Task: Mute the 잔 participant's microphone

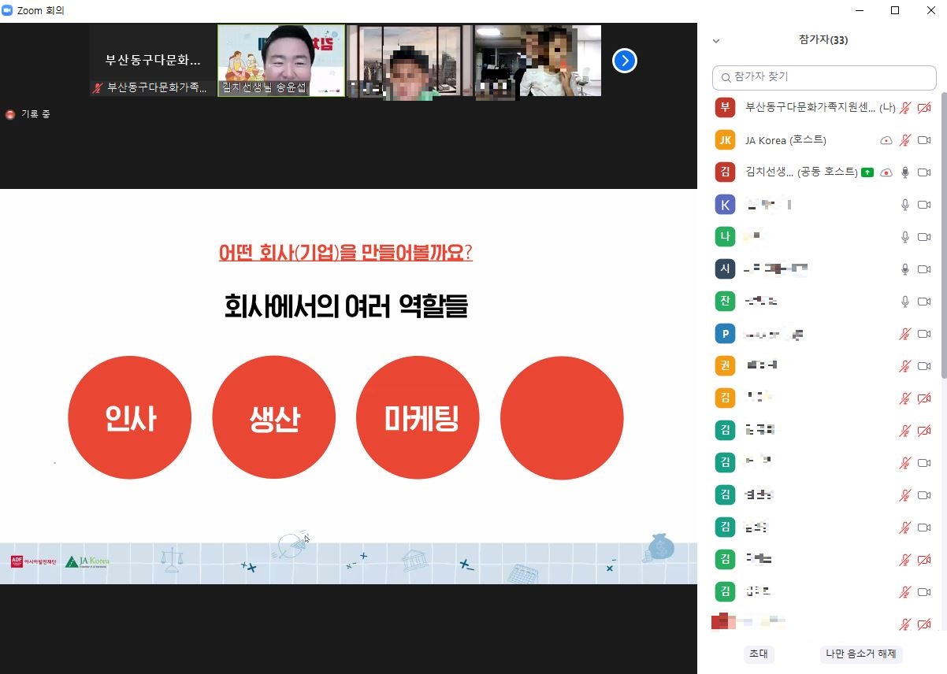Action: (x=905, y=301)
